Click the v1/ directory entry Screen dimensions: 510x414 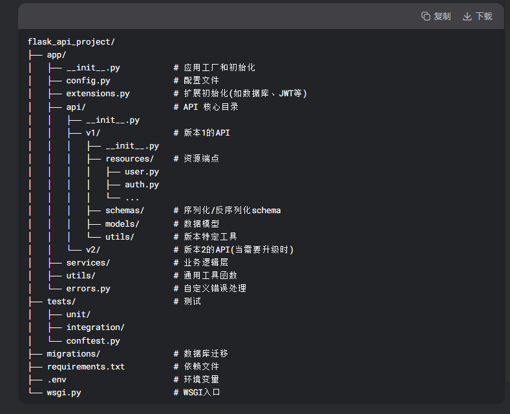coord(93,132)
